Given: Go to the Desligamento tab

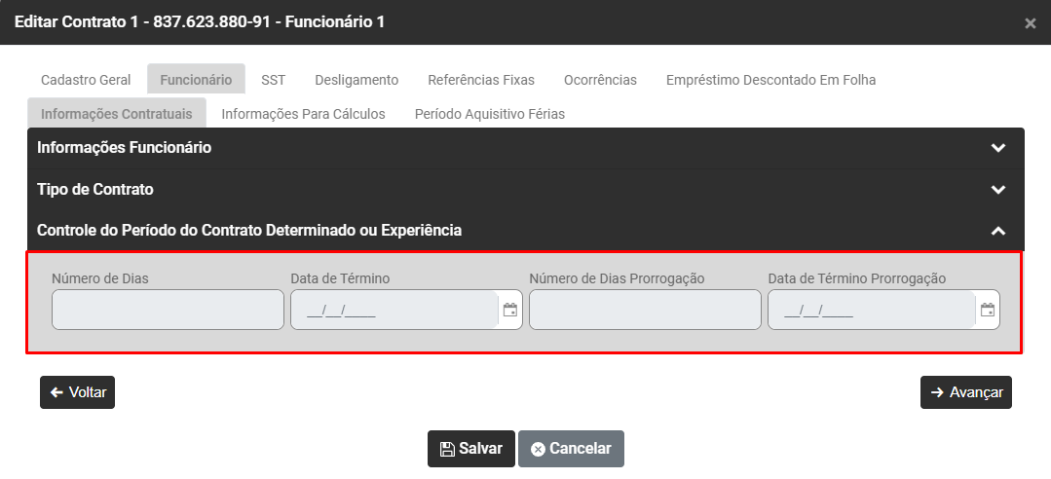Looking at the screenshot, I should pos(357,80).
